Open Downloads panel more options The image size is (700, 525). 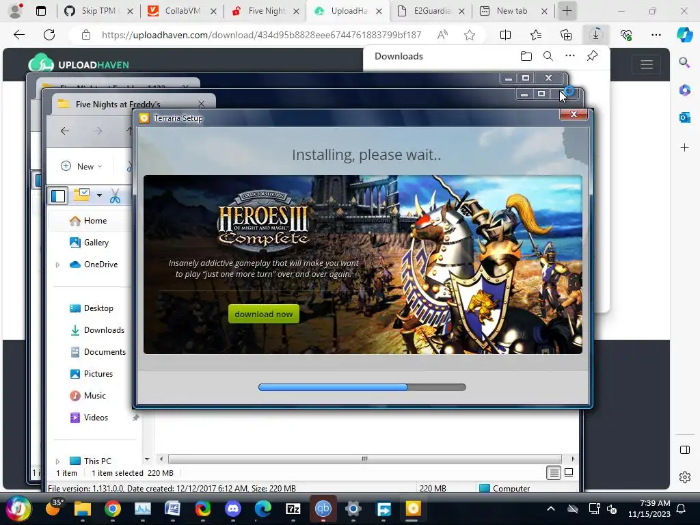pos(570,56)
